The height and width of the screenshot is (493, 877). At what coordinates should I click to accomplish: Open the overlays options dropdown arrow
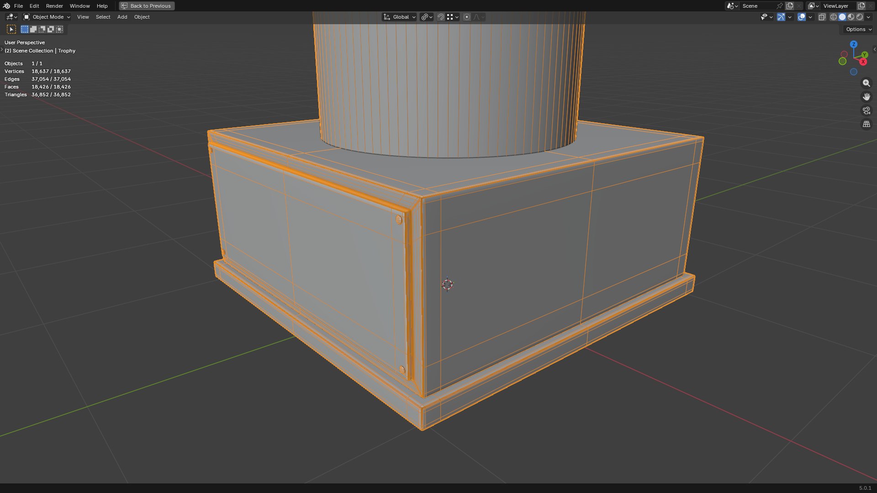pyautogui.click(x=810, y=17)
